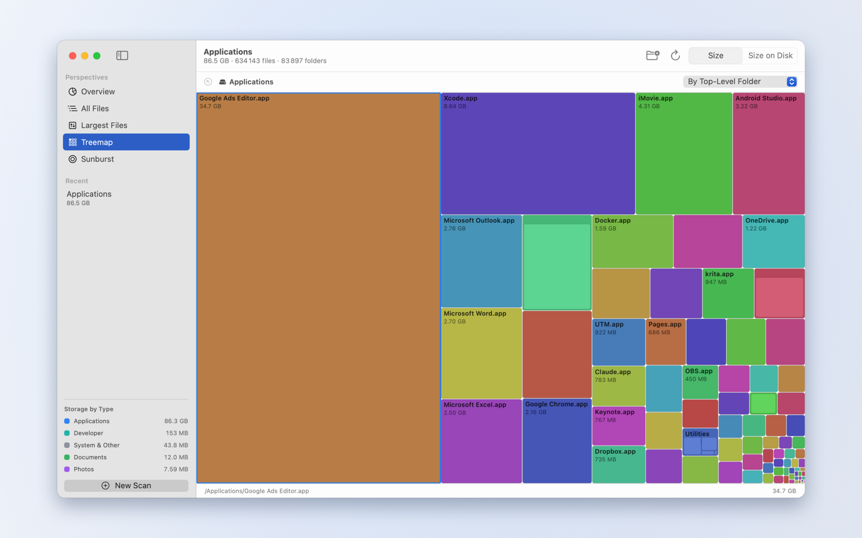Select the iMovie.app treemap block
Screen dimensions: 862x538
click(684, 154)
